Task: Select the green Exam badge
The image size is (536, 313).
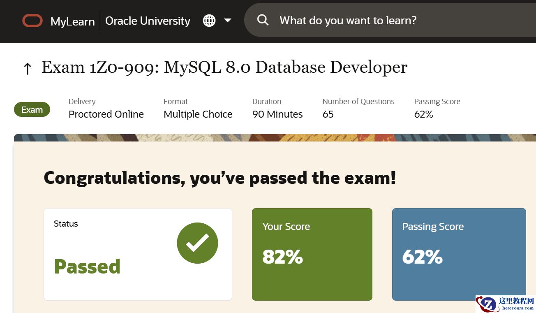Action: point(32,109)
